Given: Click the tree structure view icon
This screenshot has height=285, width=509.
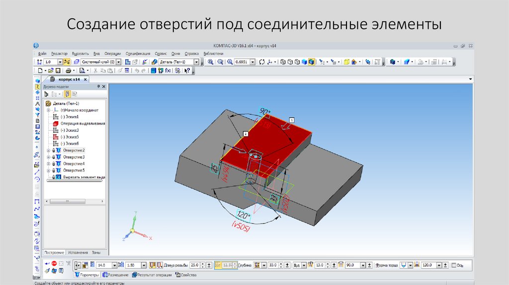Looking at the screenshot, I should (46, 94).
